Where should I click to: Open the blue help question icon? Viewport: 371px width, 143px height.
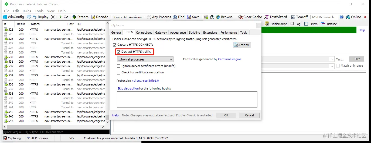(342, 17)
